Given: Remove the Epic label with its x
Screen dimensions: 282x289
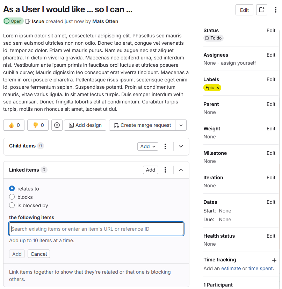Looking at the screenshot, I should point(218,88).
